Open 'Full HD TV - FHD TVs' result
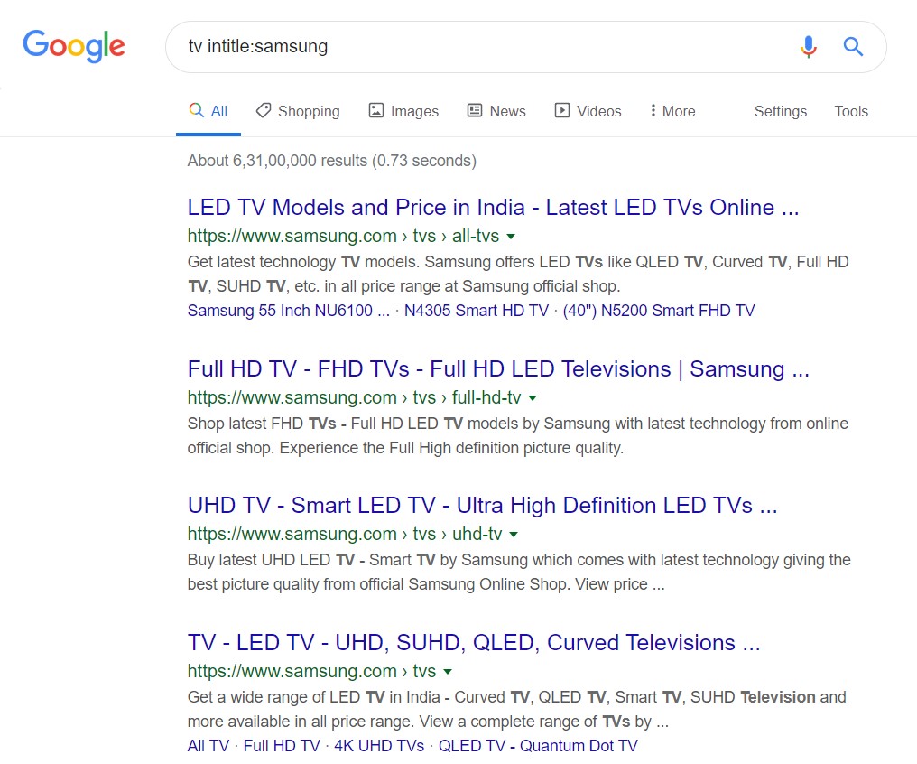The width and height of the screenshot is (917, 764). (x=498, y=369)
